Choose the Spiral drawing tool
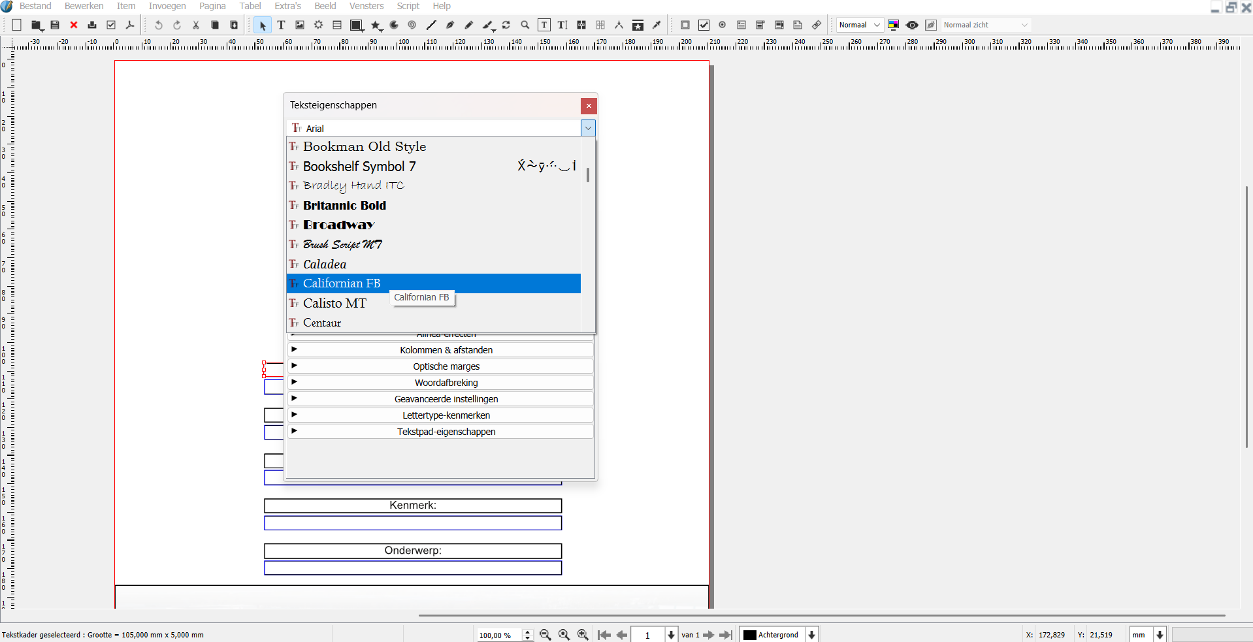 click(x=412, y=25)
